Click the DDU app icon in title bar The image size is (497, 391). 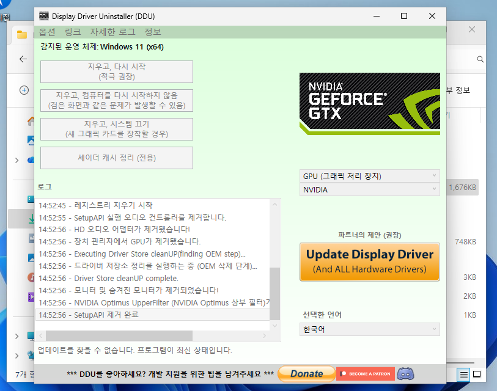click(44, 16)
